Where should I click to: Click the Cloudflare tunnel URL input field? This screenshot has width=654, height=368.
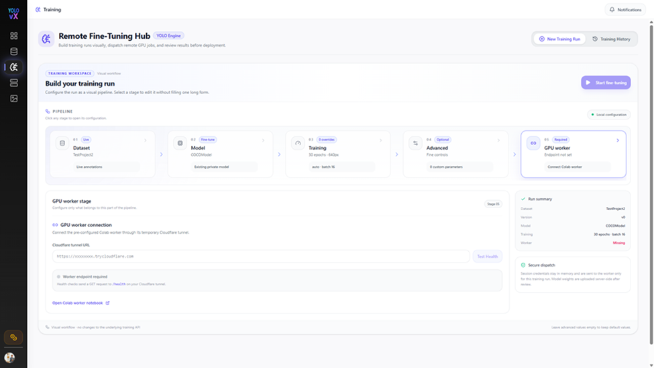pyautogui.click(x=261, y=256)
